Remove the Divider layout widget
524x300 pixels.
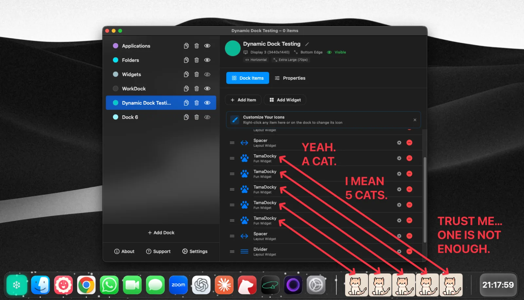409,251
